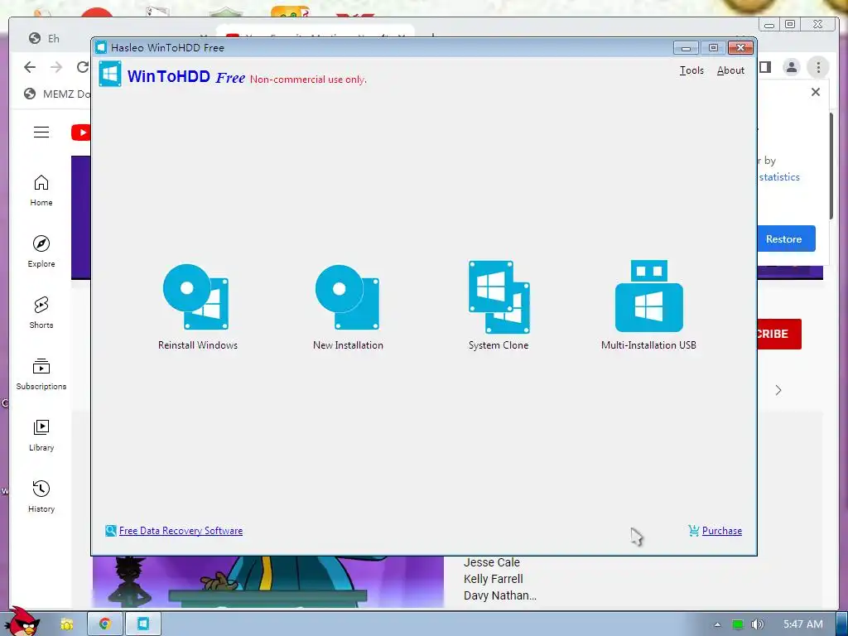This screenshot has width=848, height=636.
Task: Click the Restore button in Chrome popup
Action: (786, 238)
